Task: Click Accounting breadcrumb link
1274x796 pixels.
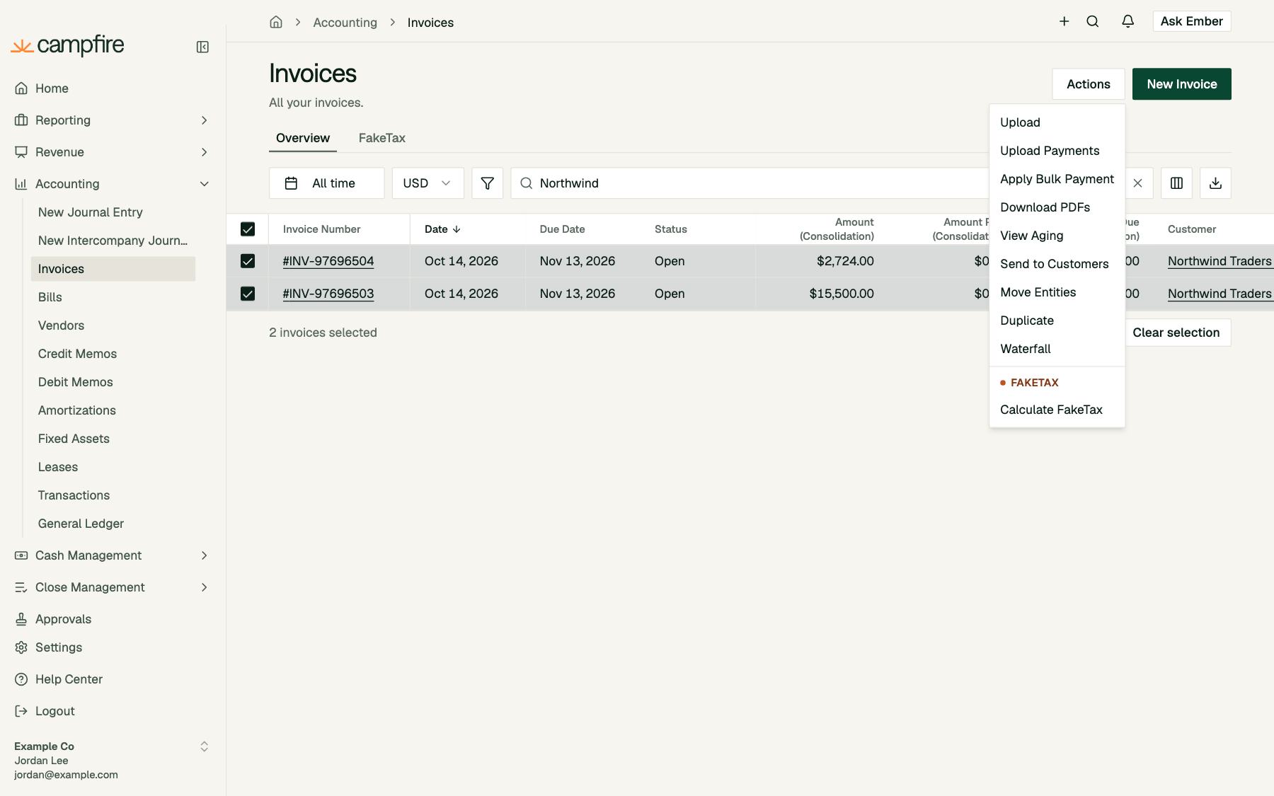Action: click(x=345, y=23)
